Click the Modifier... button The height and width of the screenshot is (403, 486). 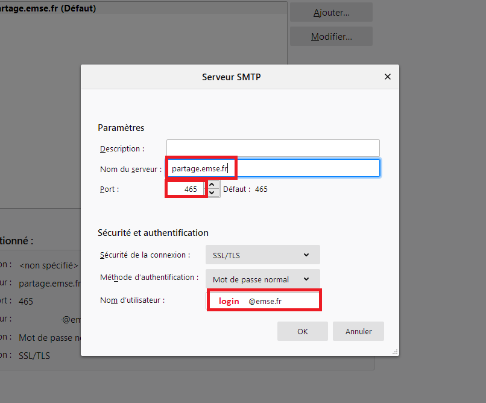331,37
